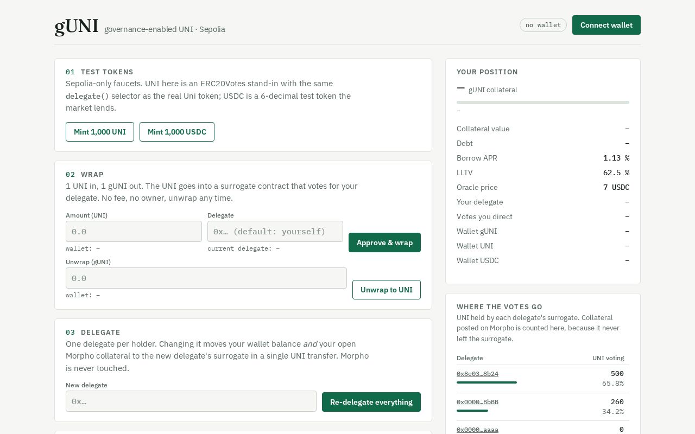Click the 260 UNI voting value
The image size is (695, 434).
click(617, 402)
